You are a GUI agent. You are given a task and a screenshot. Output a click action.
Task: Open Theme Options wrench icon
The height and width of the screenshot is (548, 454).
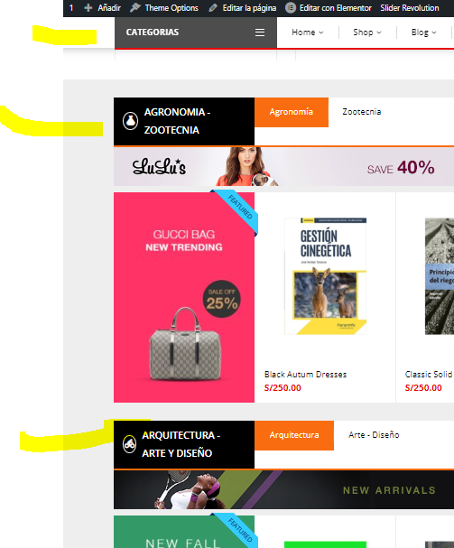point(135,8)
